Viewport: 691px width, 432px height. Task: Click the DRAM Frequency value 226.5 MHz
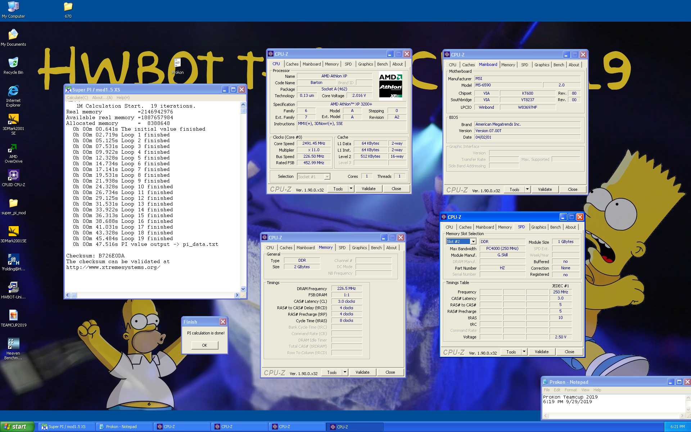point(346,288)
